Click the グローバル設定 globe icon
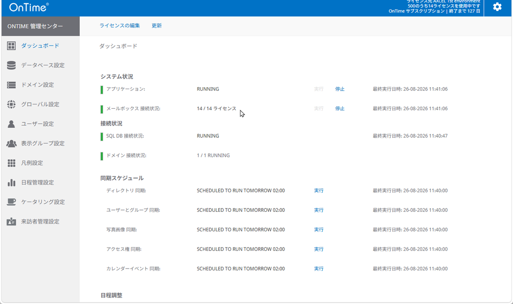This screenshot has width=513, height=304. [x=12, y=104]
